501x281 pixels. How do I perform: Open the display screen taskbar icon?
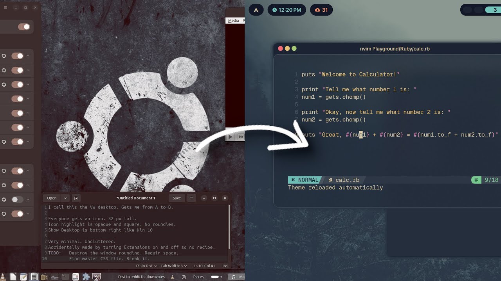tap(96, 277)
